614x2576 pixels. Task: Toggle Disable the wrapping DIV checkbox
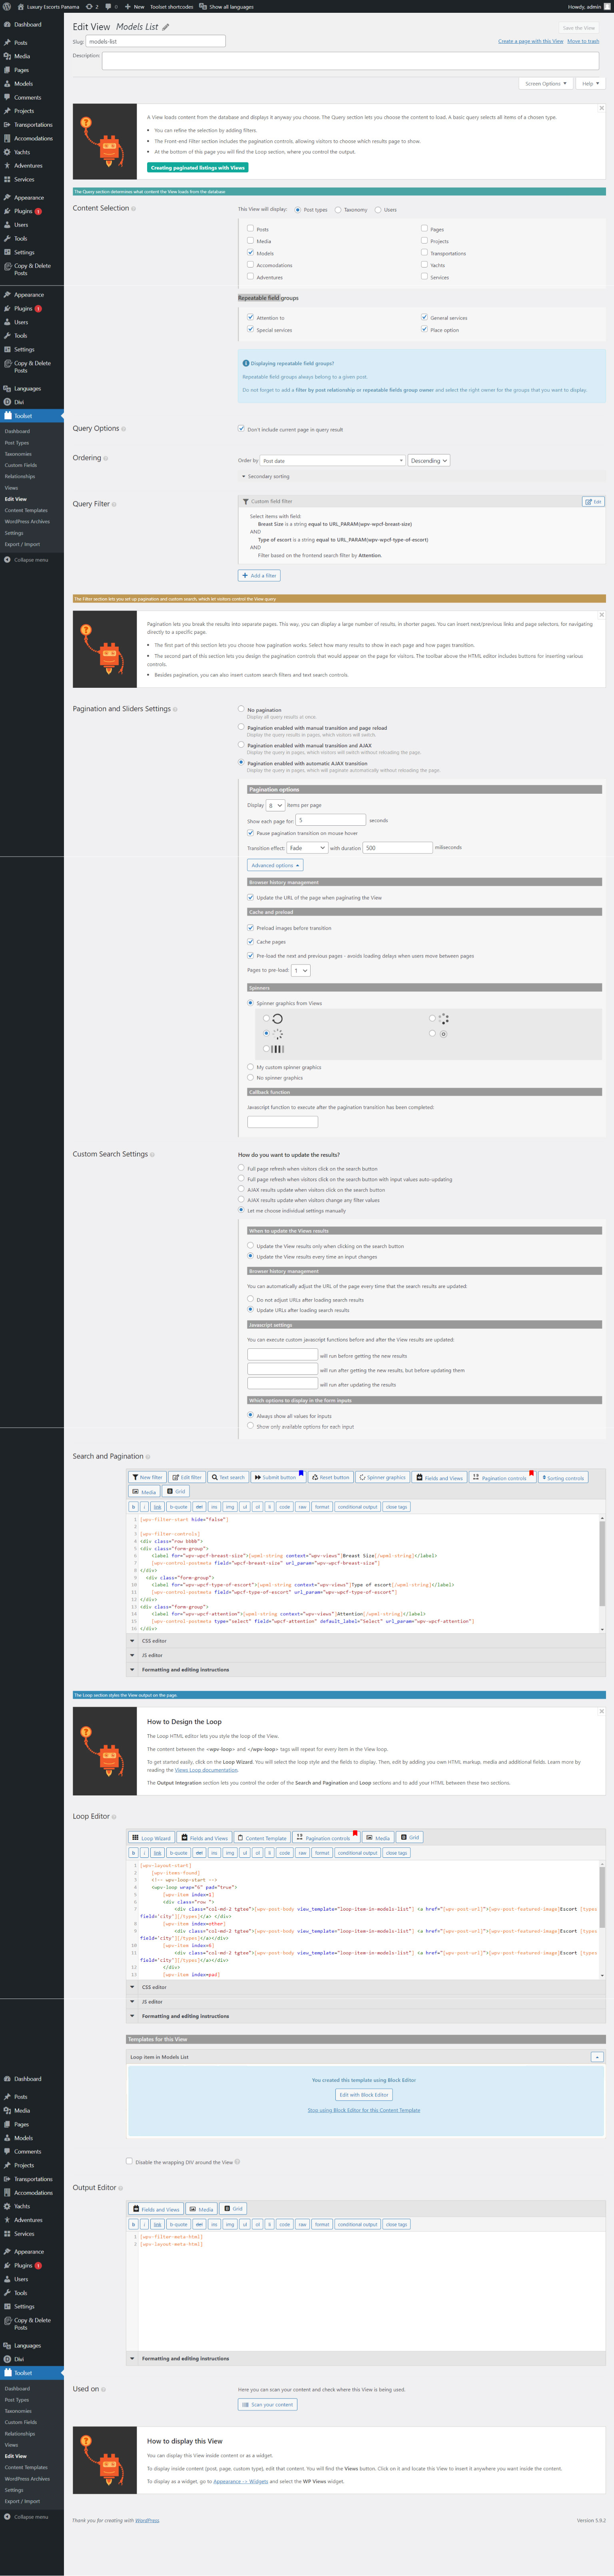(x=129, y=2161)
